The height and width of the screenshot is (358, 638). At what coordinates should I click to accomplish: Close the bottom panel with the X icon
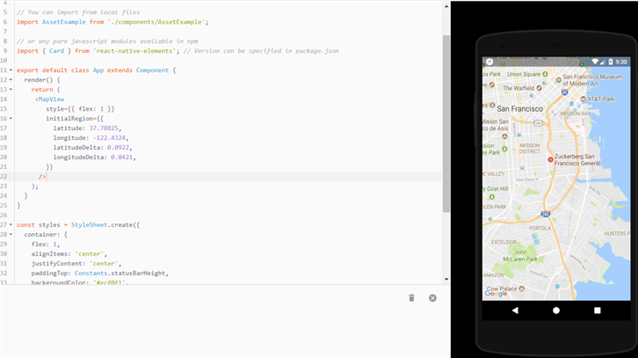click(432, 298)
